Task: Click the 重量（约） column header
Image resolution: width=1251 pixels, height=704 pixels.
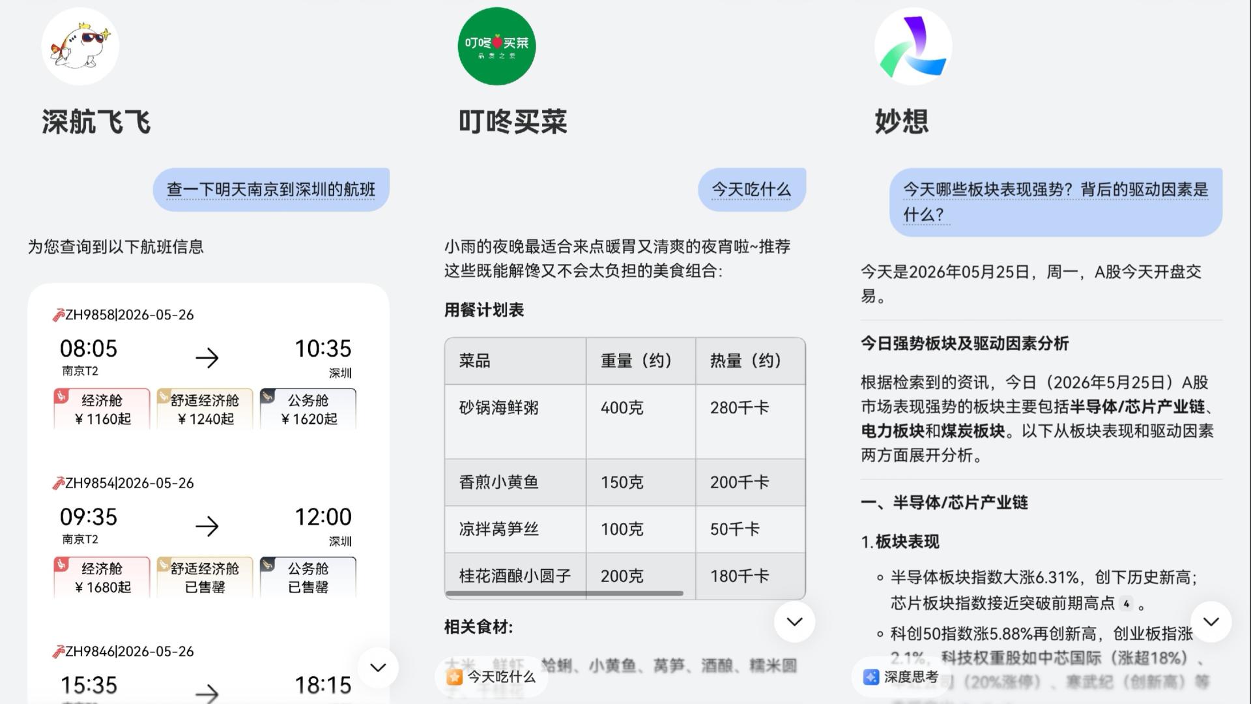Action: coord(640,361)
